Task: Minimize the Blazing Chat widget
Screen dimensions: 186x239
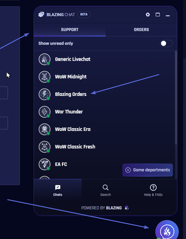Action: [168, 15]
